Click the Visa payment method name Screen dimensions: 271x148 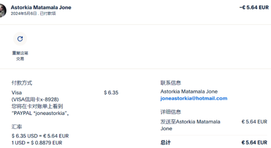(x=17, y=93)
